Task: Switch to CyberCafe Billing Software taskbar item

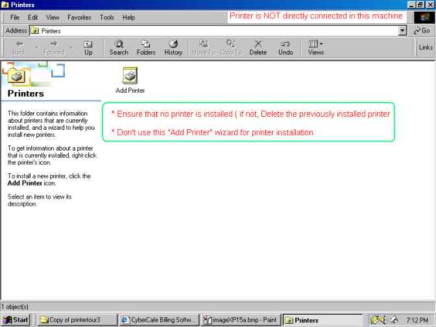Action: coord(158,320)
